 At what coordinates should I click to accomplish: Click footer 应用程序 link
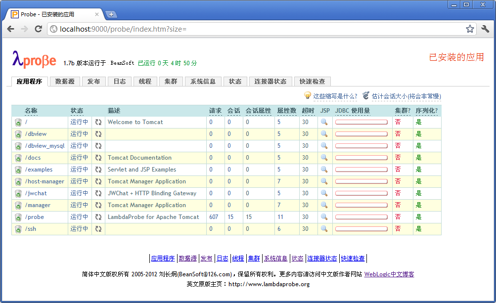163,259
